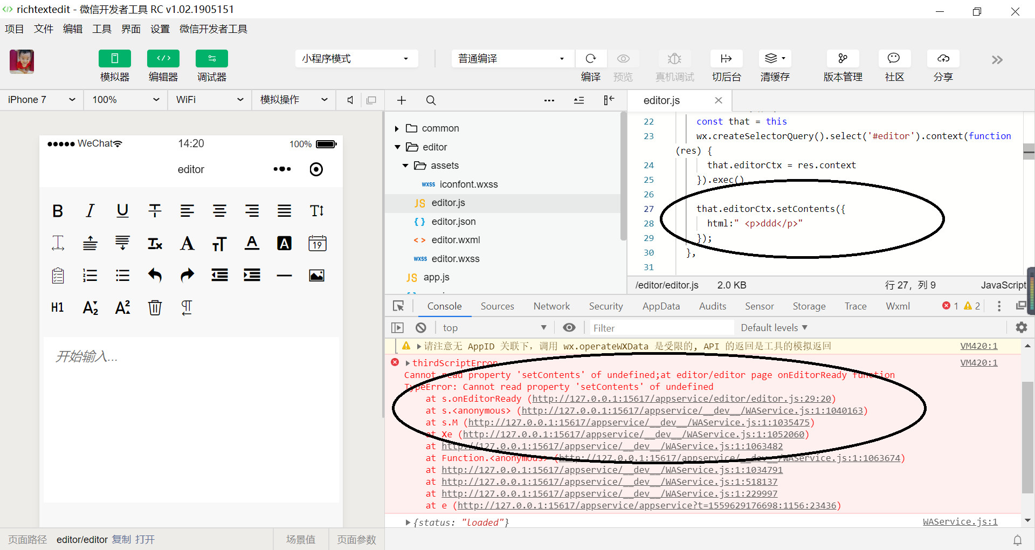The width and height of the screenshot is (1035, 550).
Task: Toggle live expression eye icon in console
Action: (x=569, y=328)
